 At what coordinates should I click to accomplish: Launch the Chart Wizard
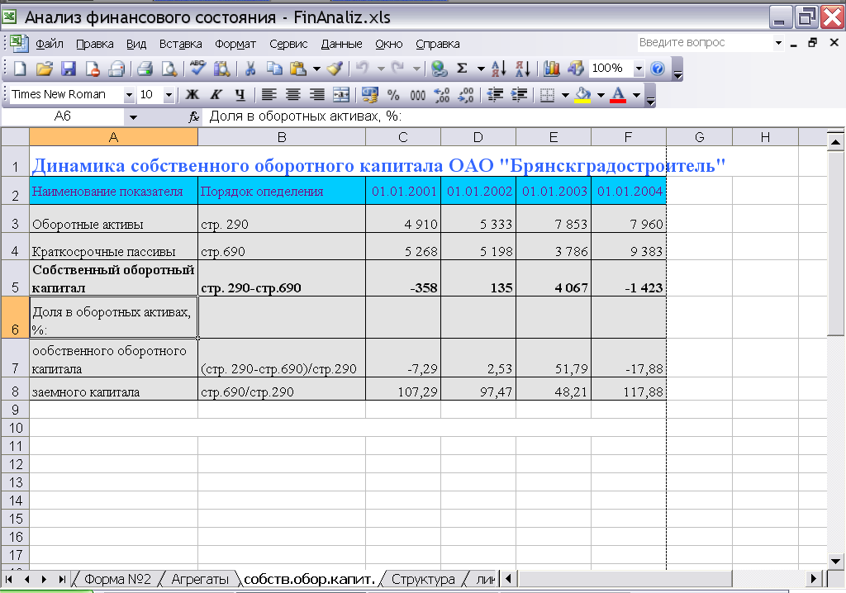551,69
